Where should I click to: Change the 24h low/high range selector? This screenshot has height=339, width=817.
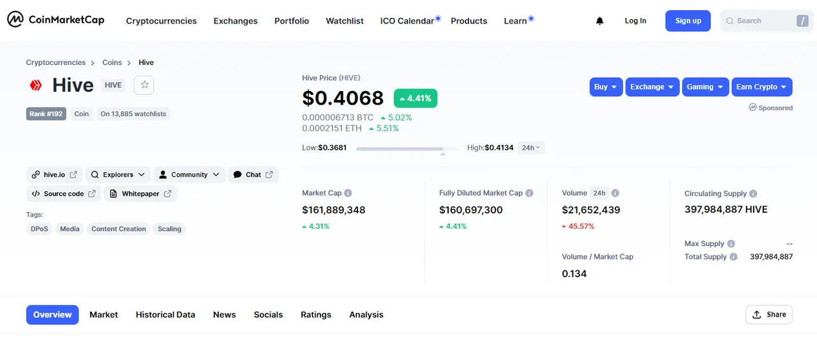pos(531,148)
